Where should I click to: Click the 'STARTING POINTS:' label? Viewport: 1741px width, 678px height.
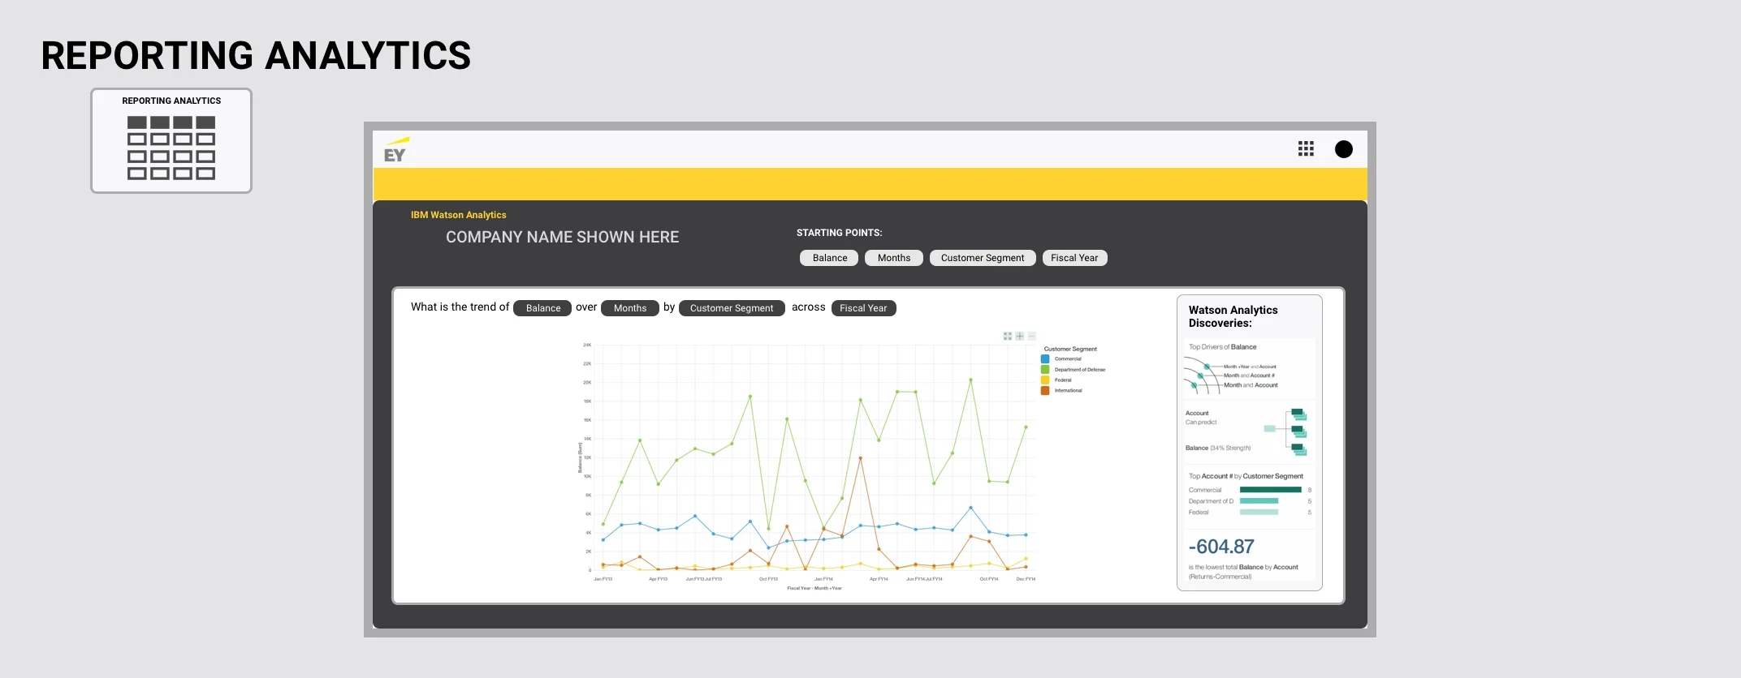[839, 233]
